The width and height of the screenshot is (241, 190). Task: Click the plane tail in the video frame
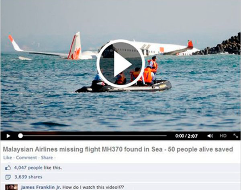[x=76, y=46]
